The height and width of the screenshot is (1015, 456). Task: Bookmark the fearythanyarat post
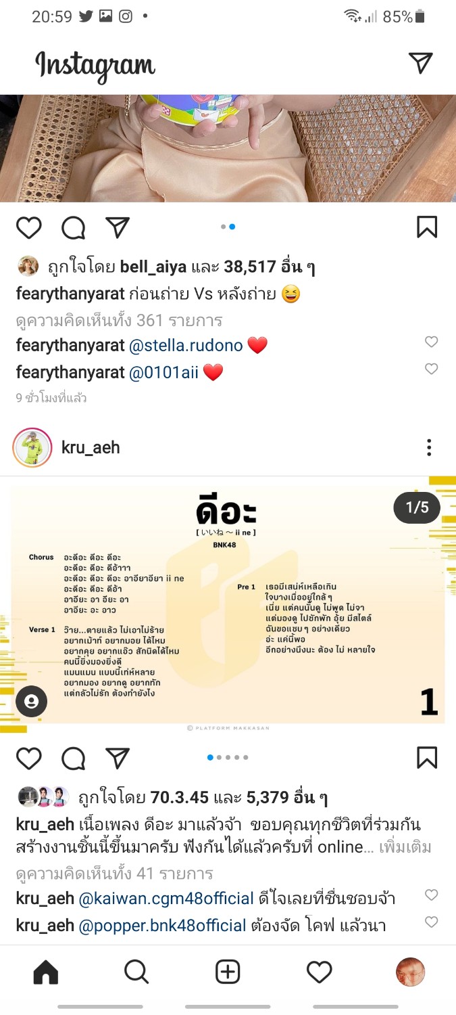point(427,227)
